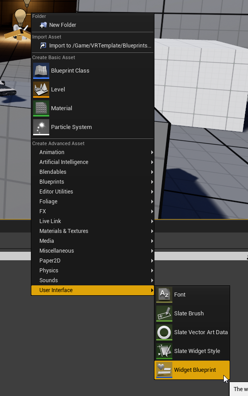Expand the Blendables submenu
The height and width of the screenshot is (396, 248).
tap(93, 172)
